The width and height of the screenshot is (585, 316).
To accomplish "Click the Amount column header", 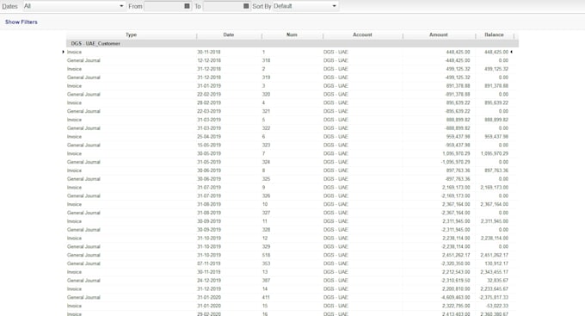I will point(439,34).
